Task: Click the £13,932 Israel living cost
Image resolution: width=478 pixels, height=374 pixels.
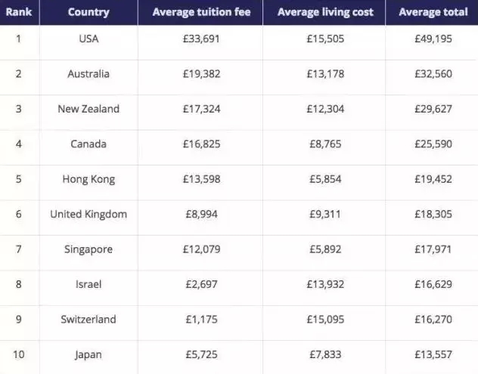Action: pos(325,284)
